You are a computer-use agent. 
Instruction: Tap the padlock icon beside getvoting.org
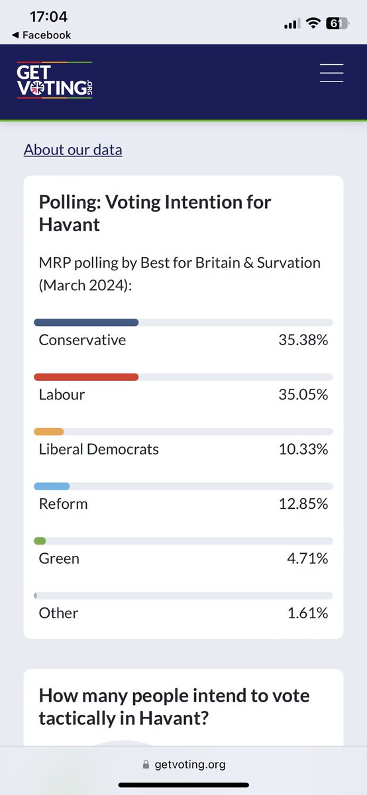click(146, 765)
